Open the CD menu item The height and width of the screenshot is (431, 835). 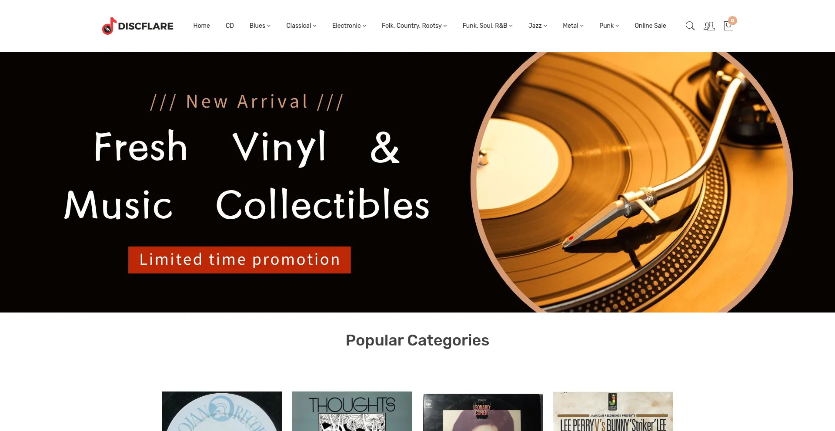(230, 26)
